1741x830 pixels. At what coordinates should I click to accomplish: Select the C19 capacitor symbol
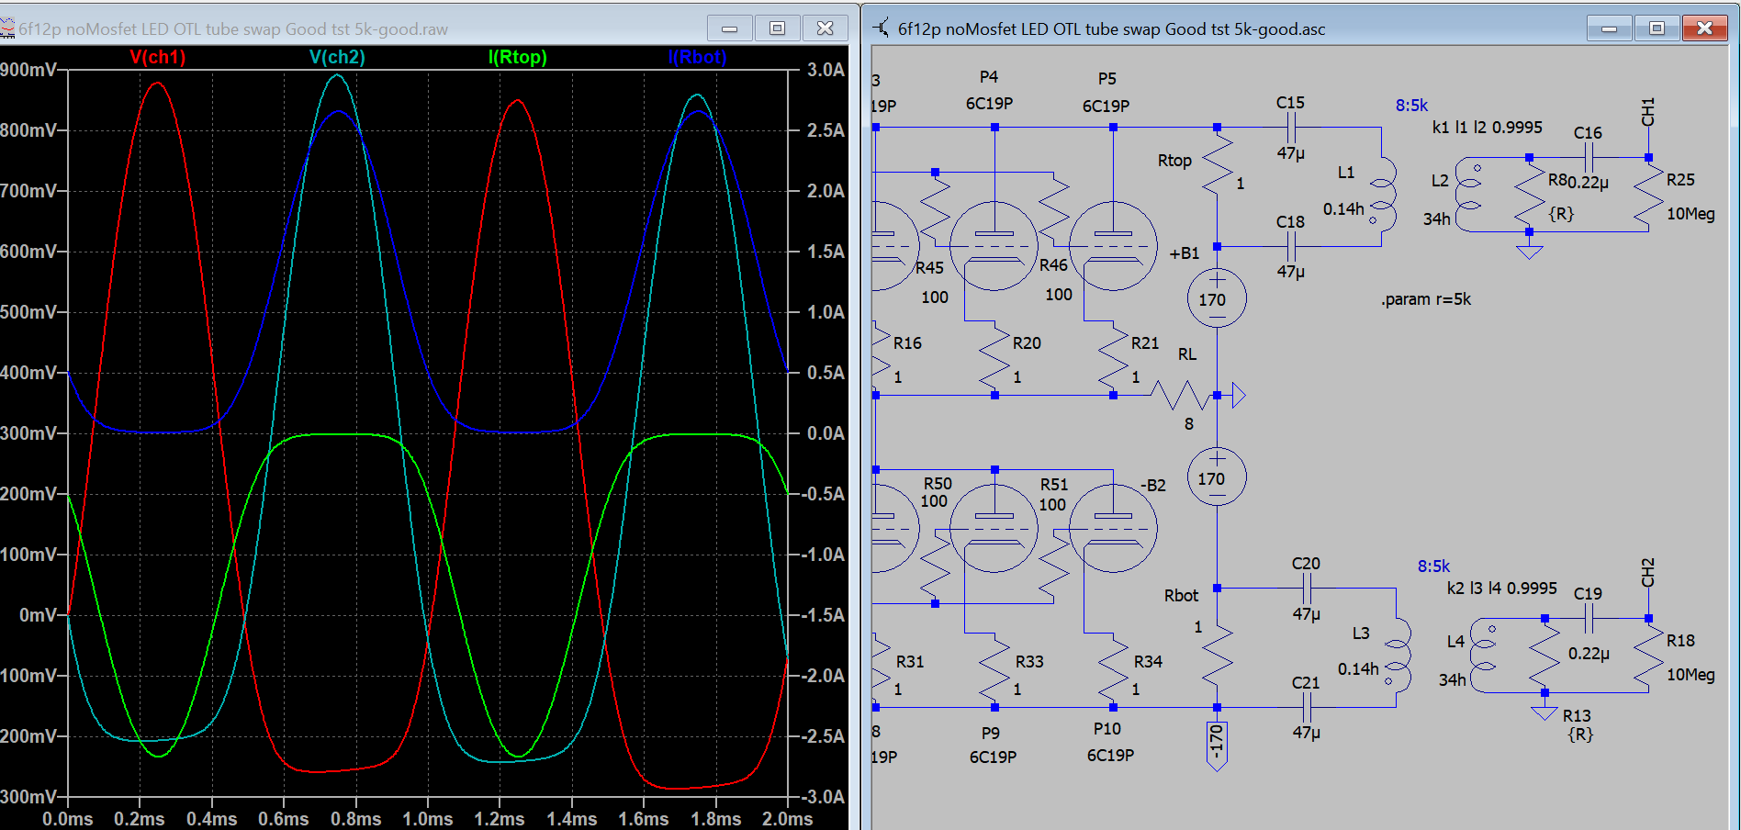tap(1589, 619)
